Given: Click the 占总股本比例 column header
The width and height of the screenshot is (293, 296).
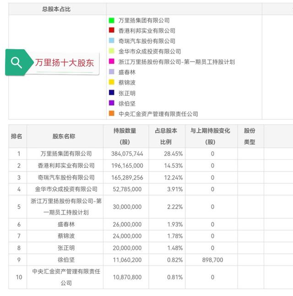Looking at the screenshot, I should (166, 136).
